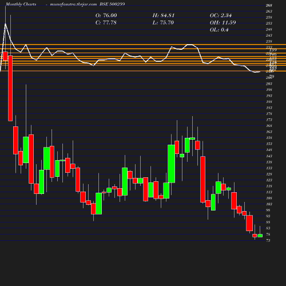
Task: Select the tallest red candlestick dropping to 173
Action: pyautogui.click(x=10, y=88)
